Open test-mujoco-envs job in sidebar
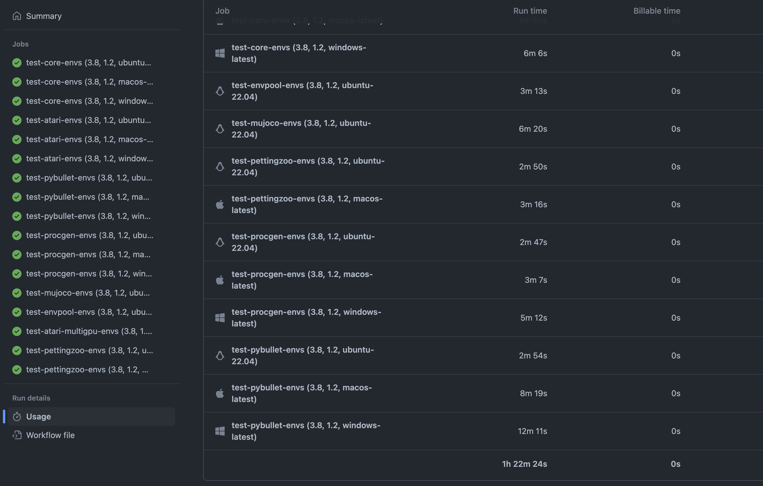Viewport: 763px width, 486px height. coord(88,293)
